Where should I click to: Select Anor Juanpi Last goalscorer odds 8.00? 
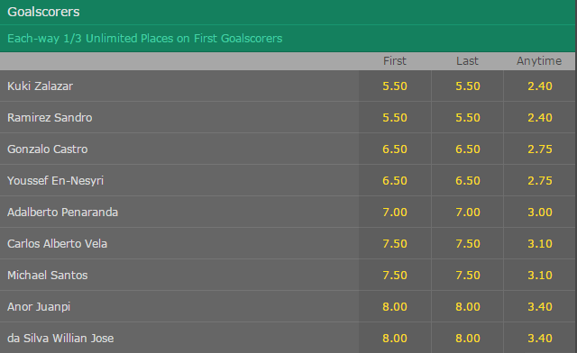click(x=467, y=307)
